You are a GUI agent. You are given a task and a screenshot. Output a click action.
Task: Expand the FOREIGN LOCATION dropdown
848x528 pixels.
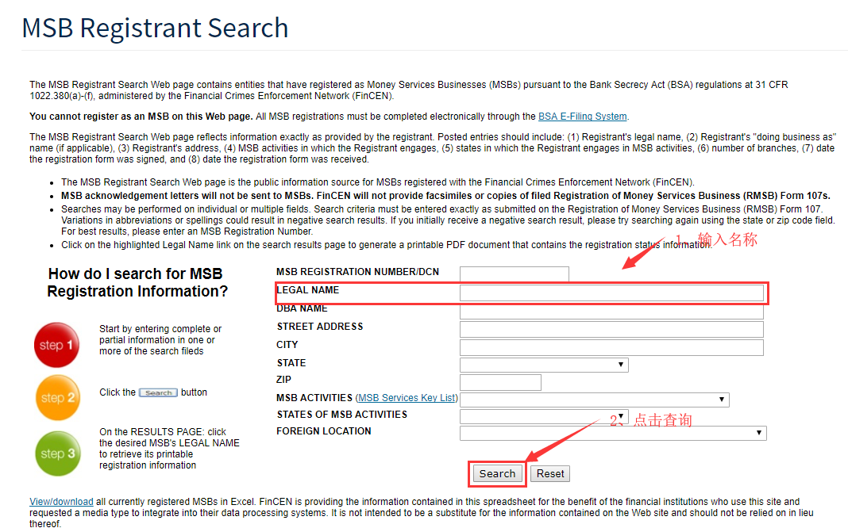[612, 433]
